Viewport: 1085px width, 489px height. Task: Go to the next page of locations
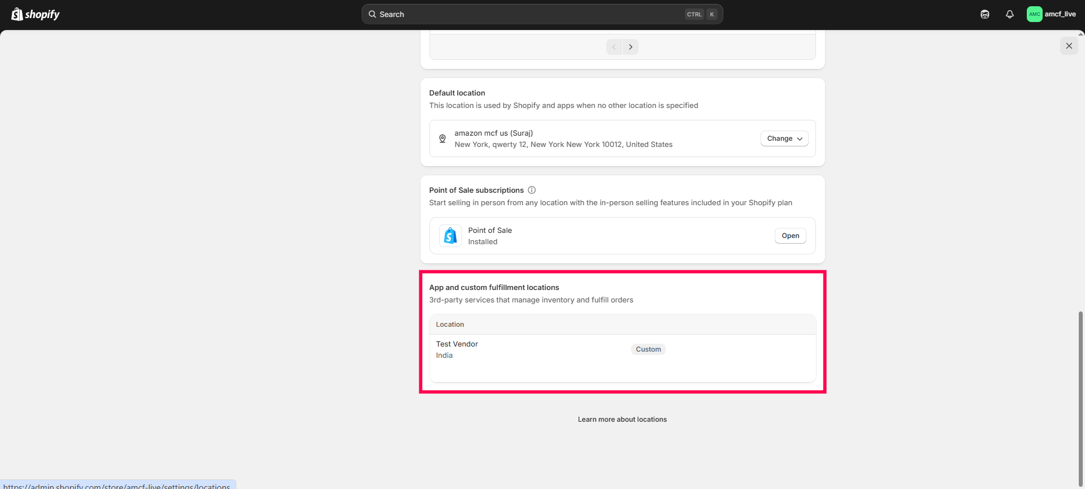(631, 47)
